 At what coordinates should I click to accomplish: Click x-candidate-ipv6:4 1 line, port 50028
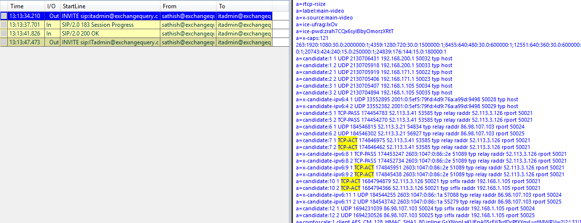point(407,100)
